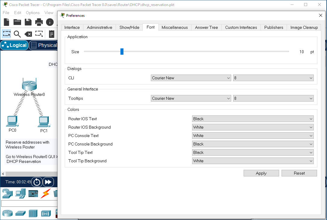Image resolution: width=327 pixels, height=220 pixels.
Task: Choose End Devices category icon
Action: (x=20, y=193)
